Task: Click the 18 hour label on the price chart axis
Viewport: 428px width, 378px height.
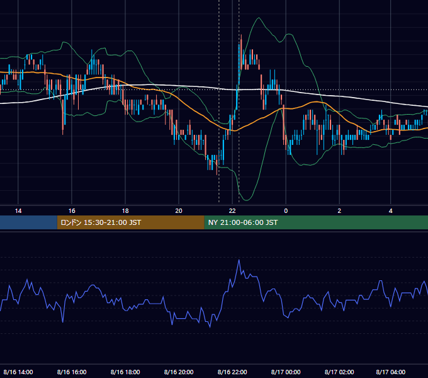Action: [125, 211]
